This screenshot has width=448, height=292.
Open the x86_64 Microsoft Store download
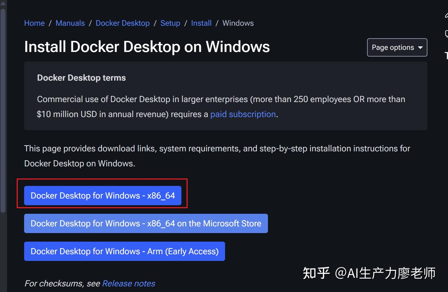pyautogui.click(x=146, y=223)
